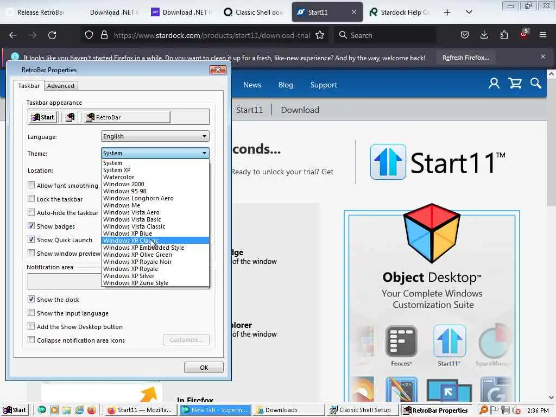The height and width of the screenshot is (417, 556).
Task: Click the red uBlock extension icon
Action: pyautogui.click(x=524, y=34)
